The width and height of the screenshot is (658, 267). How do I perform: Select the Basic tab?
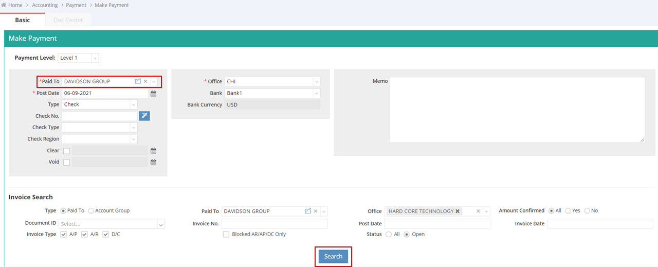tap(23, 20)
